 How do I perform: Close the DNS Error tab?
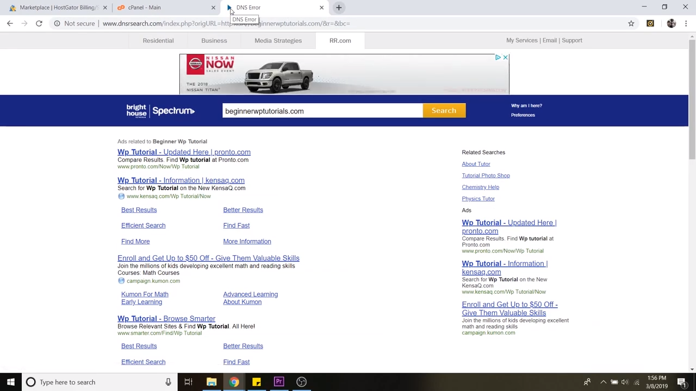coord(321,8)
